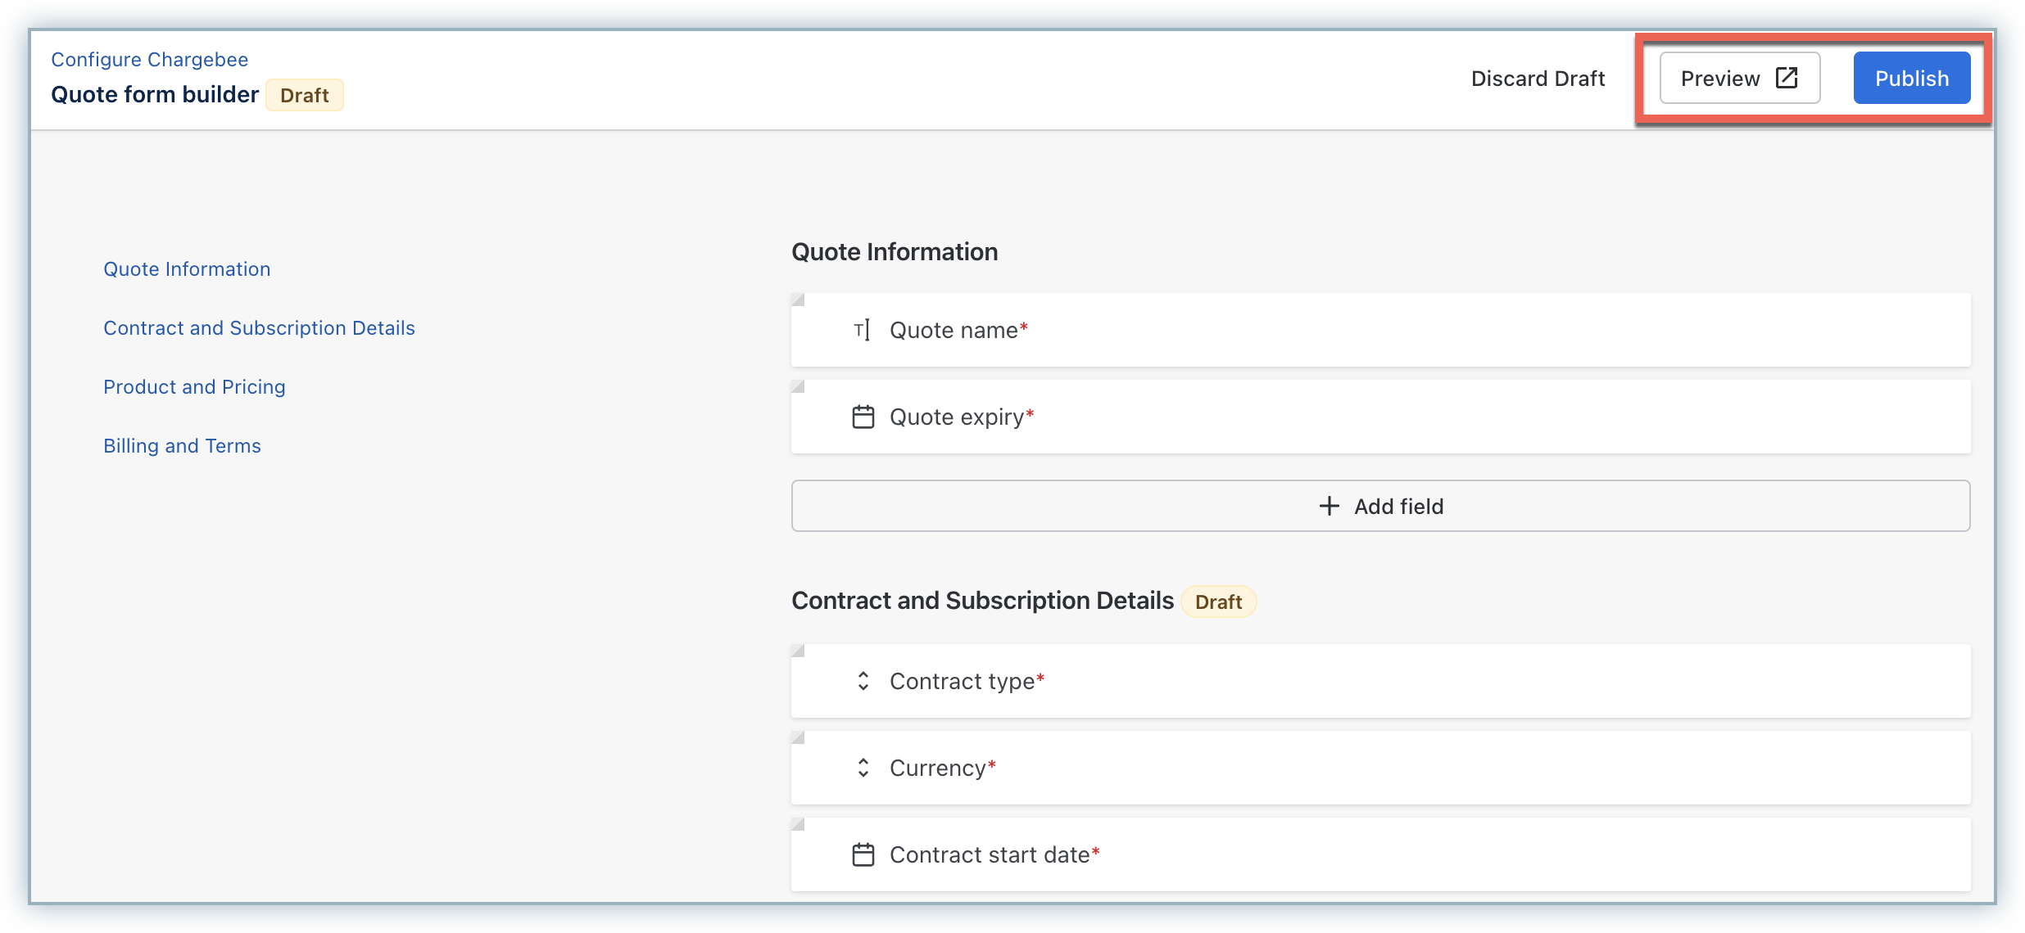Click the Draft badge next to Quote form builder

pyautogui.click(x=304, y=95)
